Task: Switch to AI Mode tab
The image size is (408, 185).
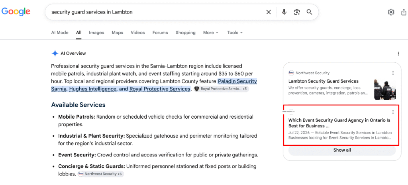Action: coord(60,33)
